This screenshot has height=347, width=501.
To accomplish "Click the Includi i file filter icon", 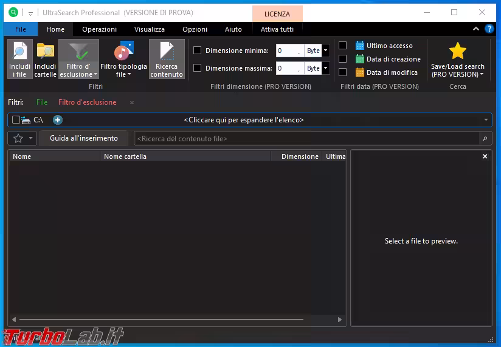I will (x=20, y=52).
